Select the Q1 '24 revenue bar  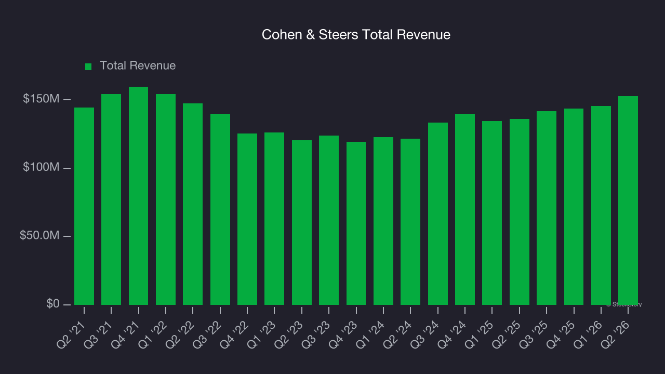point(383,221)
